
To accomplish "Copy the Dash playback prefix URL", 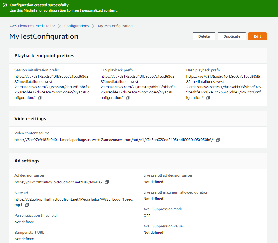I will (x=208, y=98).
